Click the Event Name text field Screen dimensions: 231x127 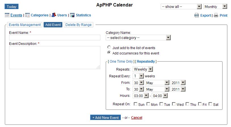[x=55, y=38]
